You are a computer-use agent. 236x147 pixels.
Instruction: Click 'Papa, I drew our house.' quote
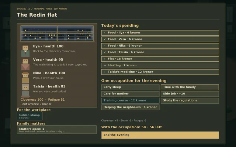49,78
